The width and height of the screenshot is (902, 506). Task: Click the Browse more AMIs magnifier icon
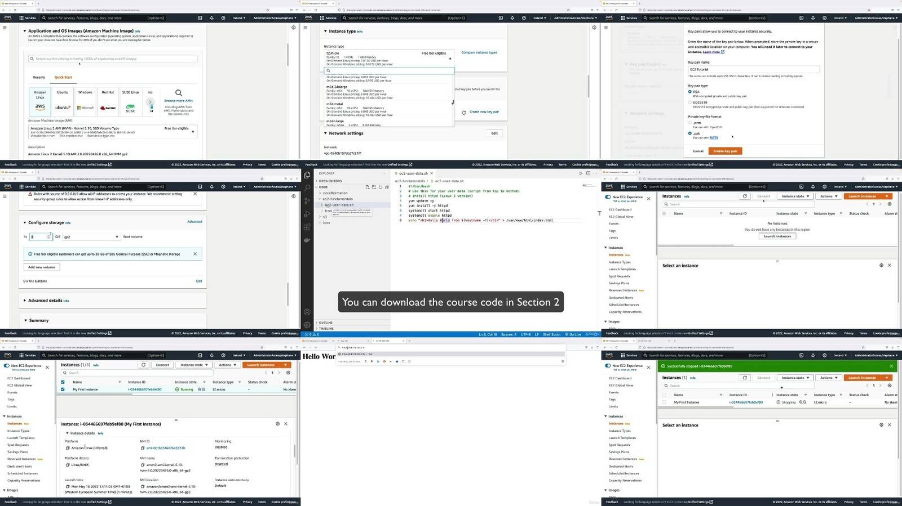pyautogui.click(x=178, y=93)
